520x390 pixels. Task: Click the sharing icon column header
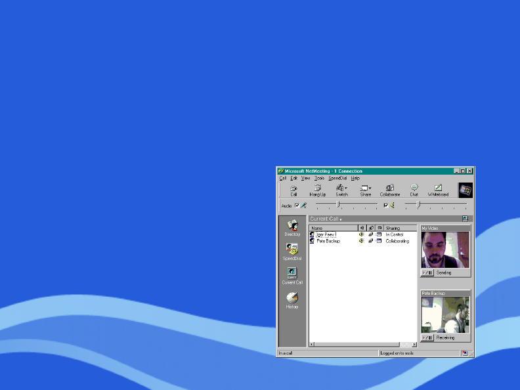tap(379, 228)
